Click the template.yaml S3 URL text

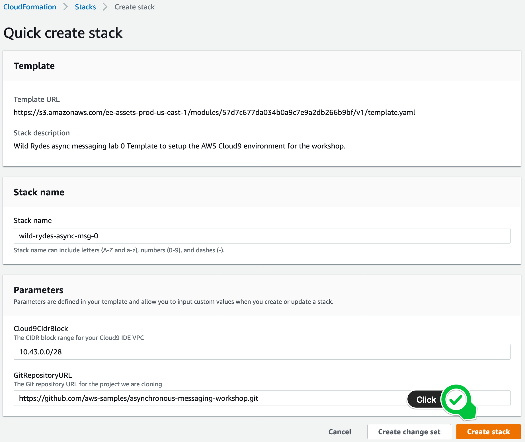pyautogui.click(x=214, y=113)
